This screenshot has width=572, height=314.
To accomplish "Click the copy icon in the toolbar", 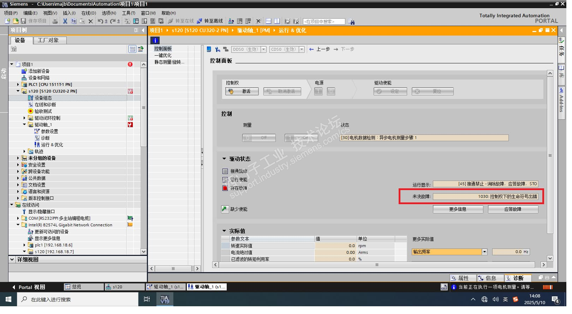I will (73, 21).
